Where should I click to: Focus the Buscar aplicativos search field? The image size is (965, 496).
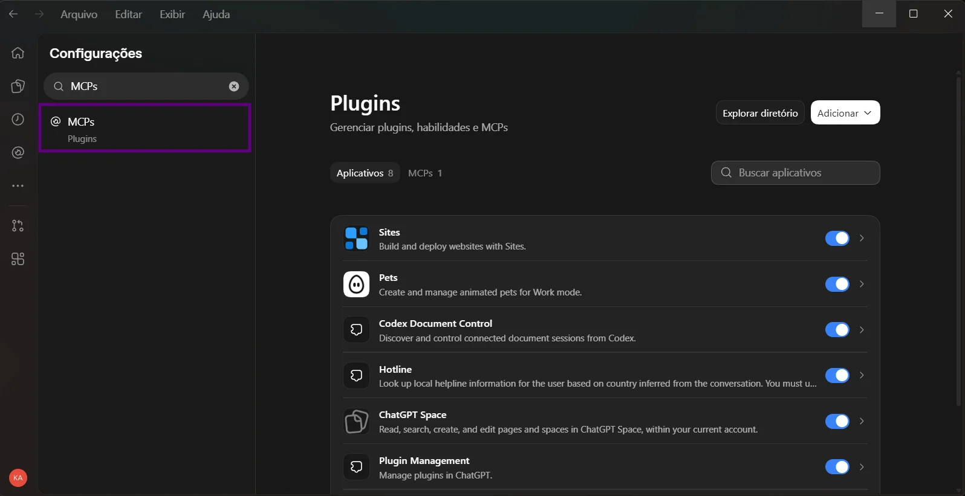pos(795,173)
